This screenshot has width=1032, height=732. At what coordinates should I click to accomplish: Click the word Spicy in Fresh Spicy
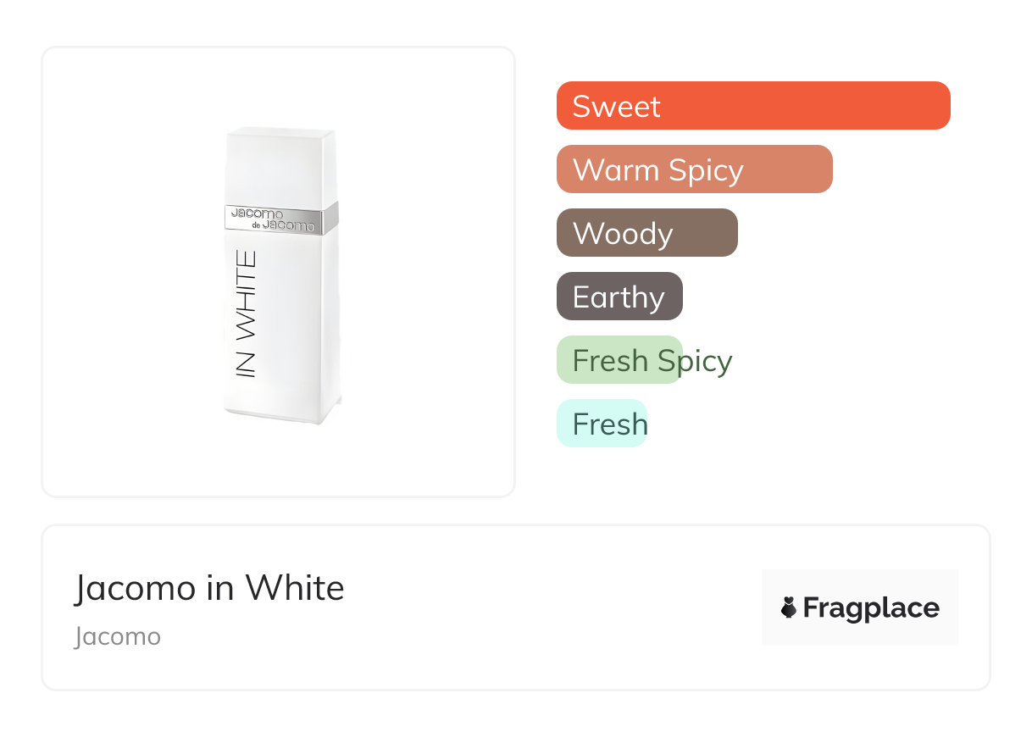tap(695, 361)
